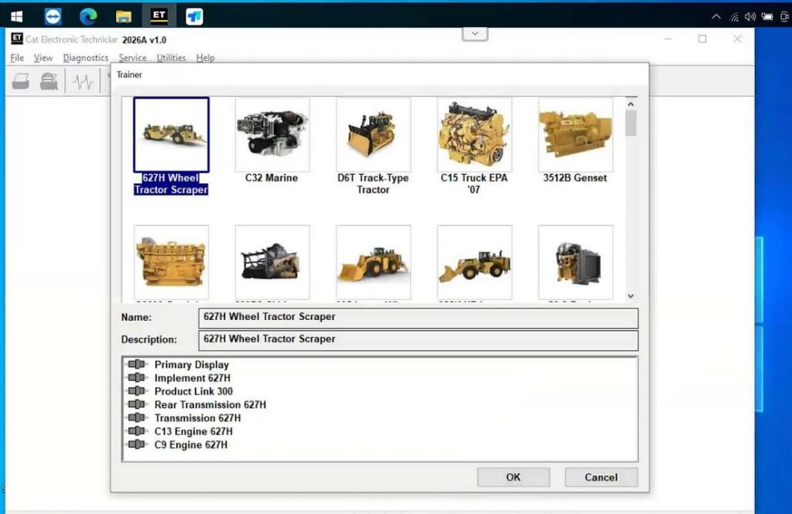Select yellow inline engine thumbnail in second row
Screen dimensions: 792x514
[171, 263]
